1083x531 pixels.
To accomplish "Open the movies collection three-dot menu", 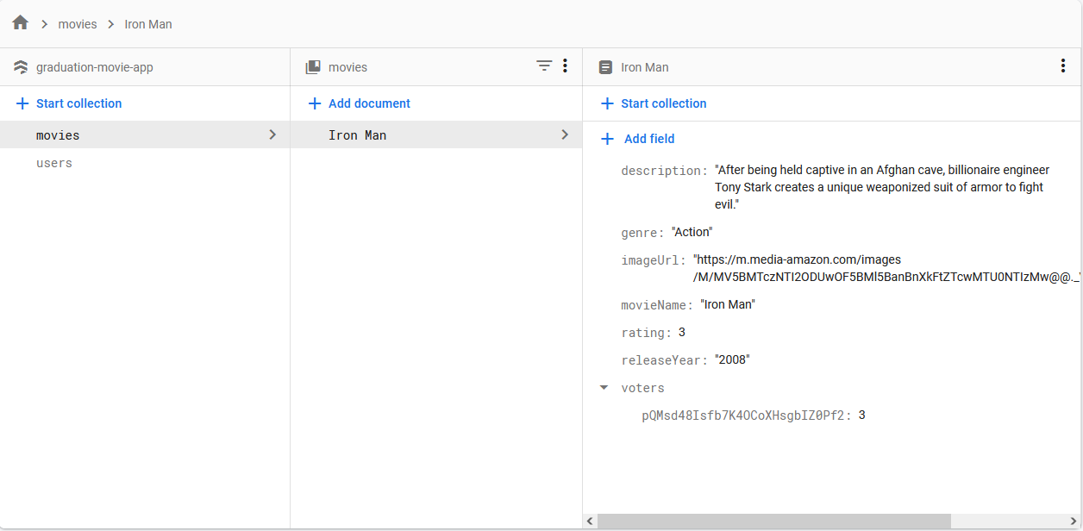I will pos(565,66).
